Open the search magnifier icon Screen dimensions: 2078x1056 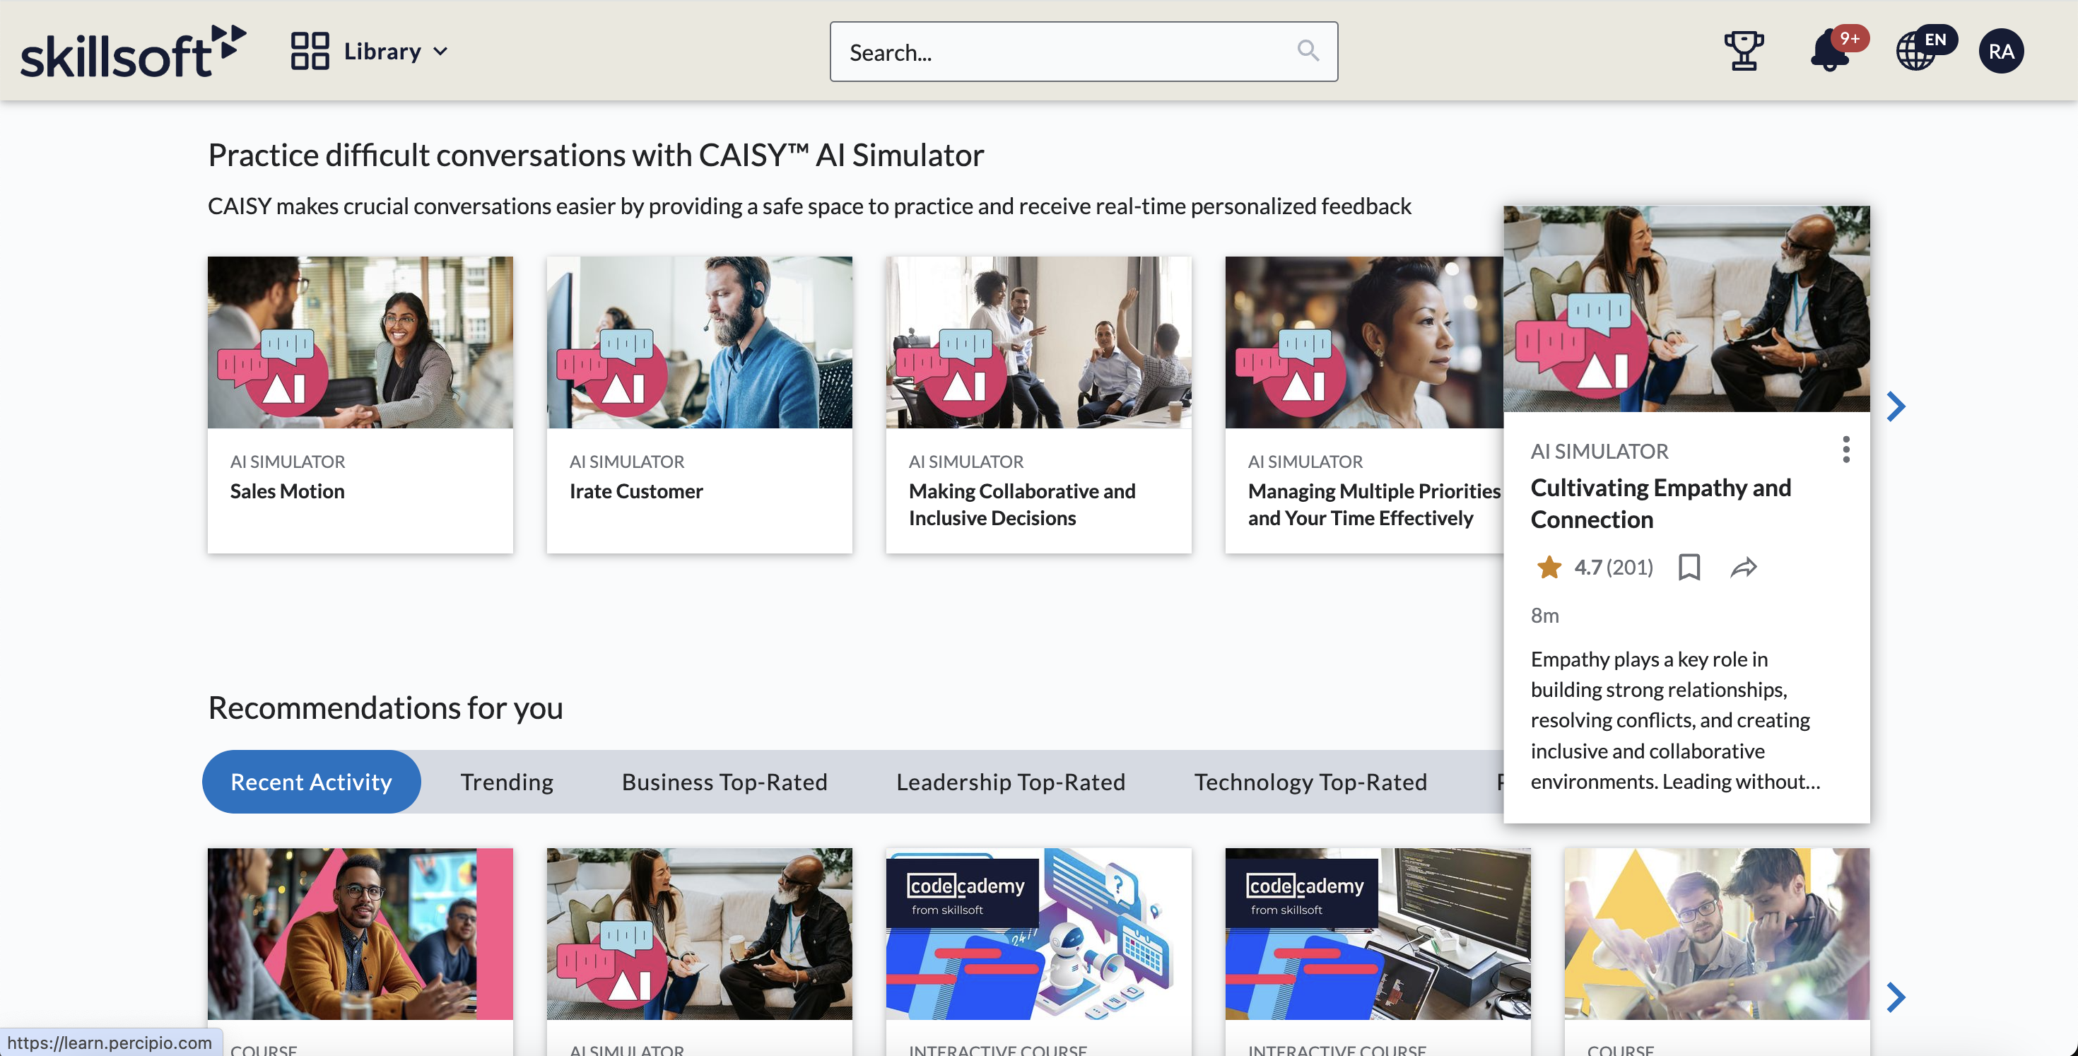click(x=1308, y=50)
